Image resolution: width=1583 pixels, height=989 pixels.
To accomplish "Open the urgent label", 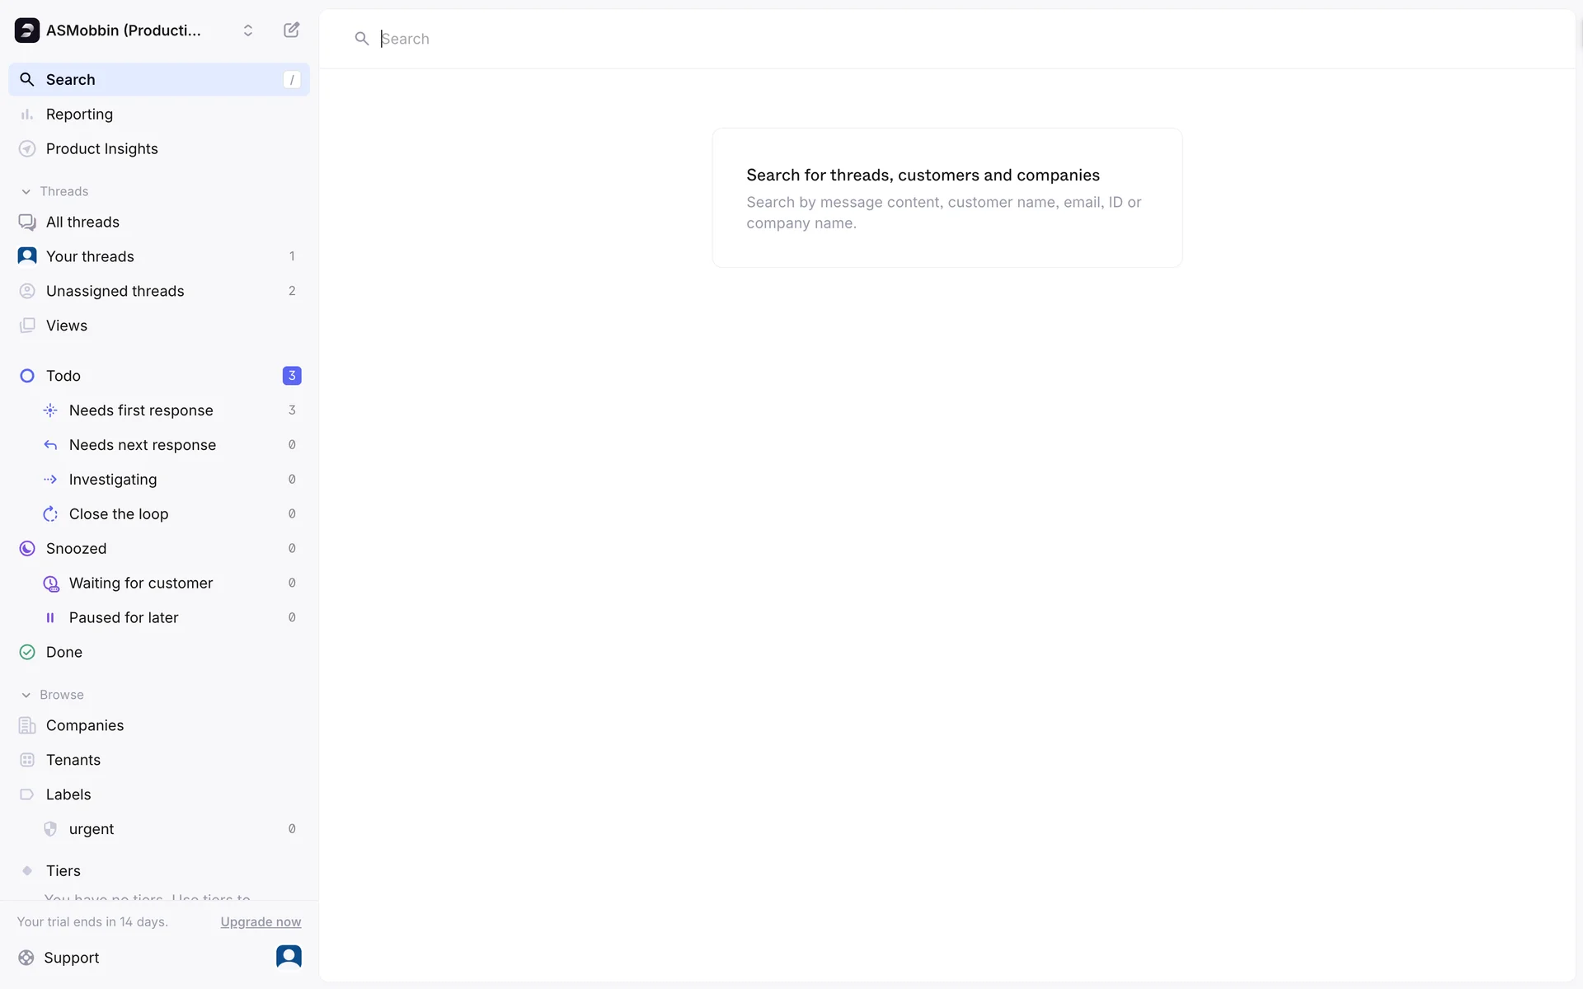I will pyautogui.click(x=92, y=829).
